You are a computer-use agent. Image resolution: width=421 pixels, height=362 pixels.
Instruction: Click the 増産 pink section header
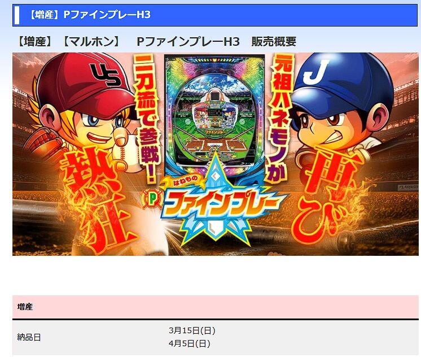[216, 307]
